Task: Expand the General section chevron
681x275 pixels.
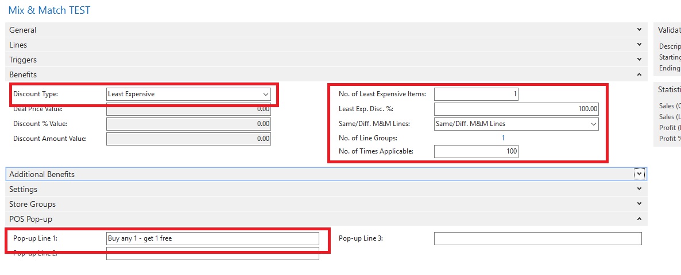Action: point(640,30)
